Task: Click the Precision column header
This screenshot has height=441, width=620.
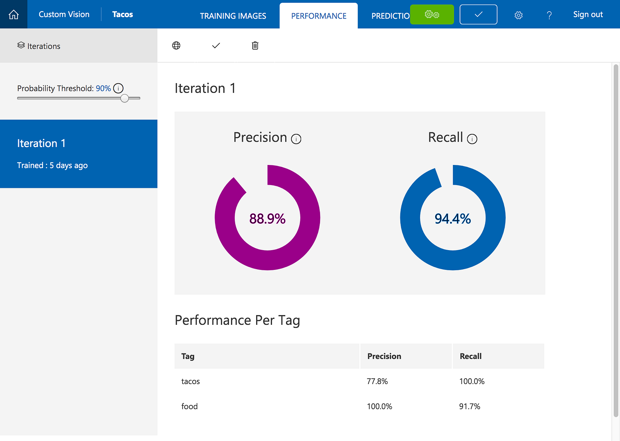Action: (x=406, y=356)
